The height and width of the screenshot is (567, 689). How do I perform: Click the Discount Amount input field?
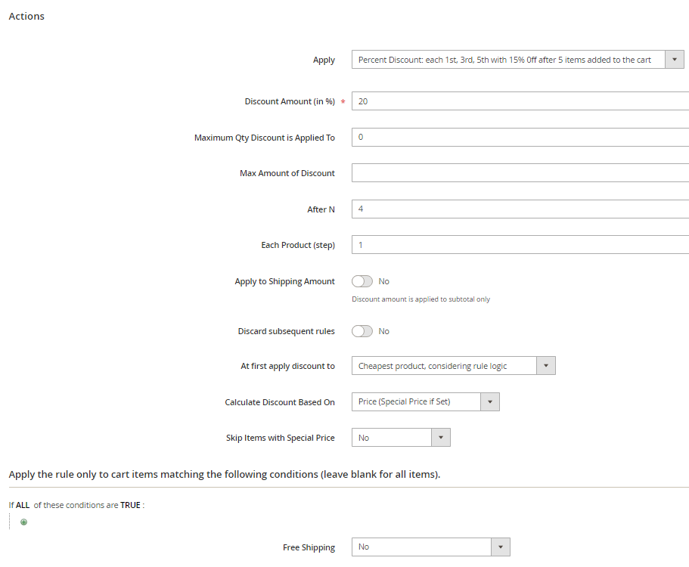(520, 101)
